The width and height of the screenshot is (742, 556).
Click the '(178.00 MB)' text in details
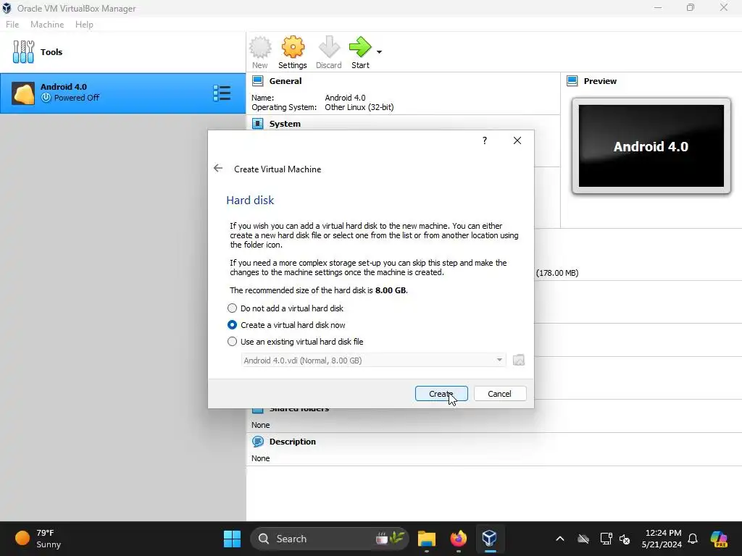(557, 273)
